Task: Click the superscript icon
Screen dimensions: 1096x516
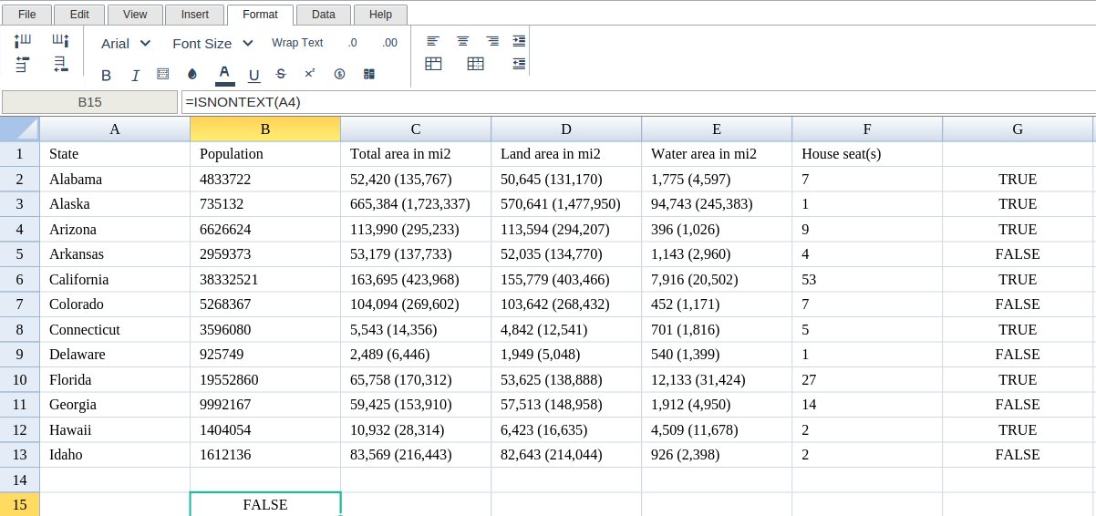Action: click(x=310, y=74)
